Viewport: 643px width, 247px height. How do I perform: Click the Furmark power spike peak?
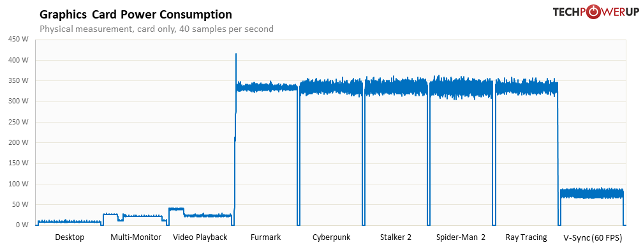(236, 54)
